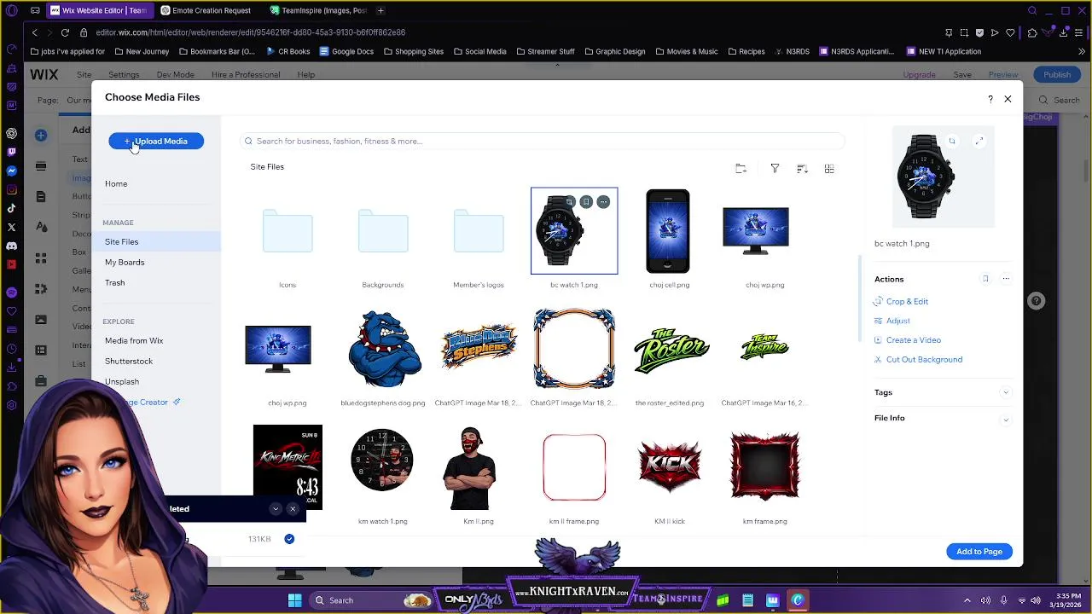Open media manager help question mark

tap(990, 99)
